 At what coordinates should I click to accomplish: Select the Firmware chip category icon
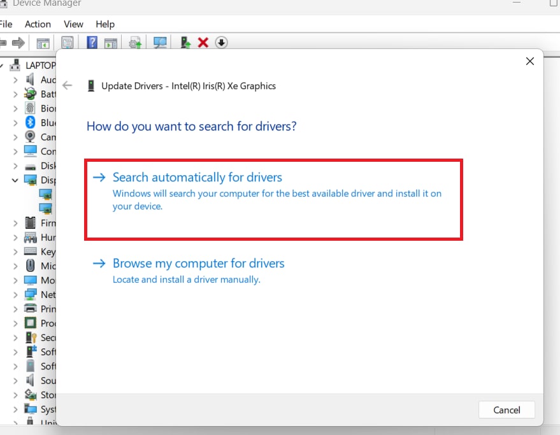[x=31, y=223]
